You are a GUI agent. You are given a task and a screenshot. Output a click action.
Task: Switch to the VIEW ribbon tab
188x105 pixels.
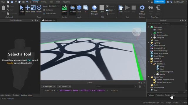58,2
